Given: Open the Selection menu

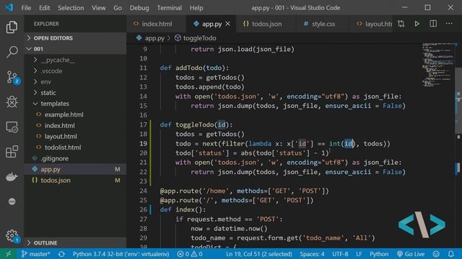Looking at the screenshot, I should tap(71, 8).
